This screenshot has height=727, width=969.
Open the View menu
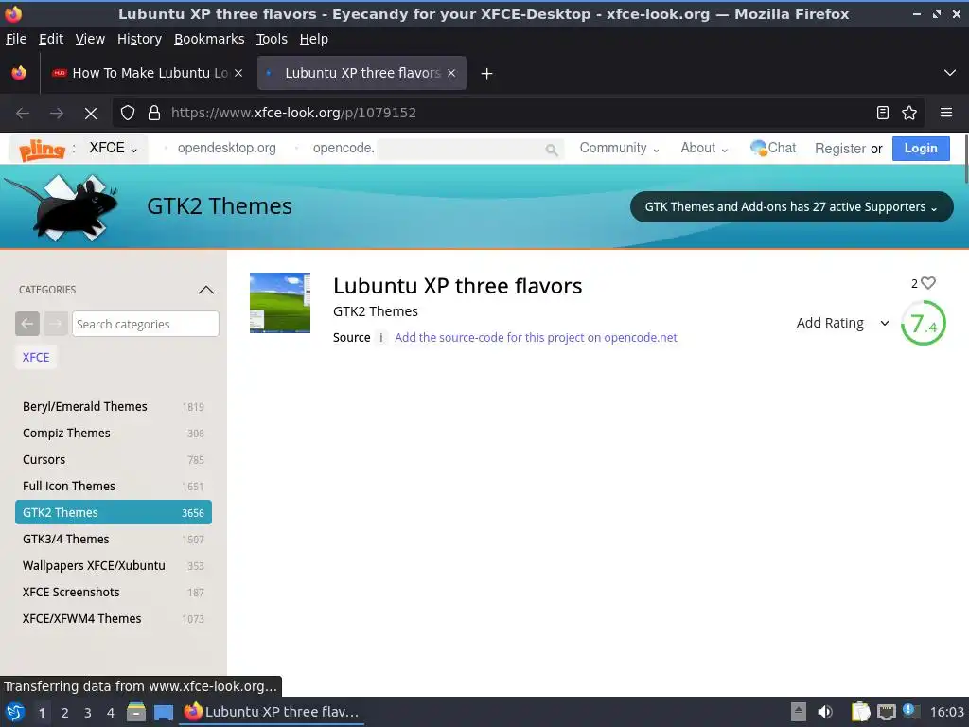tap(90, 39)
